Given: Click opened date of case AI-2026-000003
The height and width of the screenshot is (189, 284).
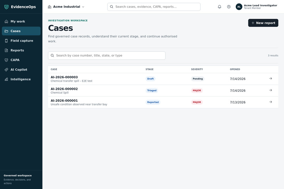Looking at the screenshot, I should point(237,79).
